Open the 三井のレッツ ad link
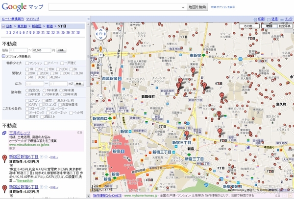294x199 pixels. [20, 133]
